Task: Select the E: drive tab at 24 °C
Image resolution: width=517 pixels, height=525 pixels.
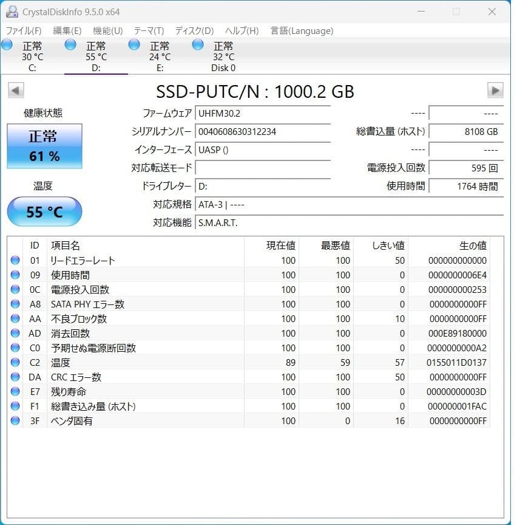Action: [x=160, y=57]
